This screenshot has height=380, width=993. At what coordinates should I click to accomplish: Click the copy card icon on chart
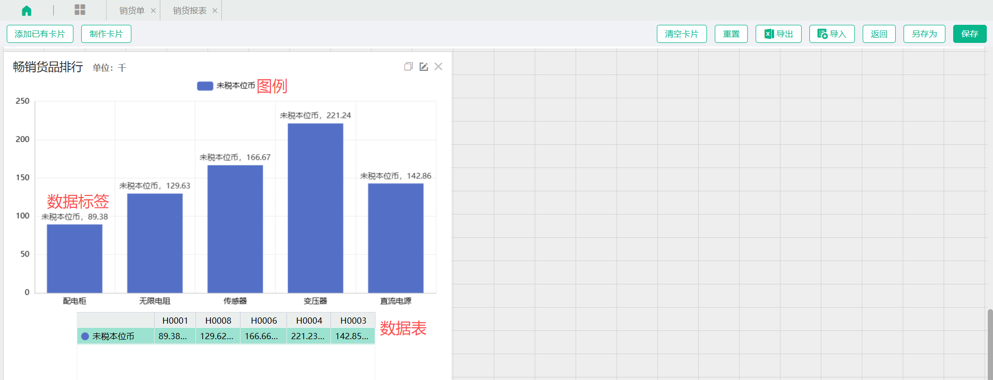pos(408,67)
